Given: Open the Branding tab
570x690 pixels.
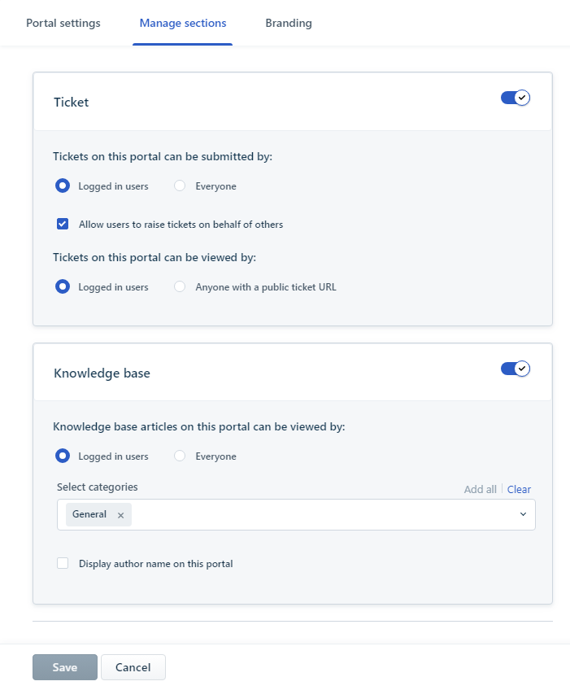Looking at the screenshot, I should click(x=289, y=23).
